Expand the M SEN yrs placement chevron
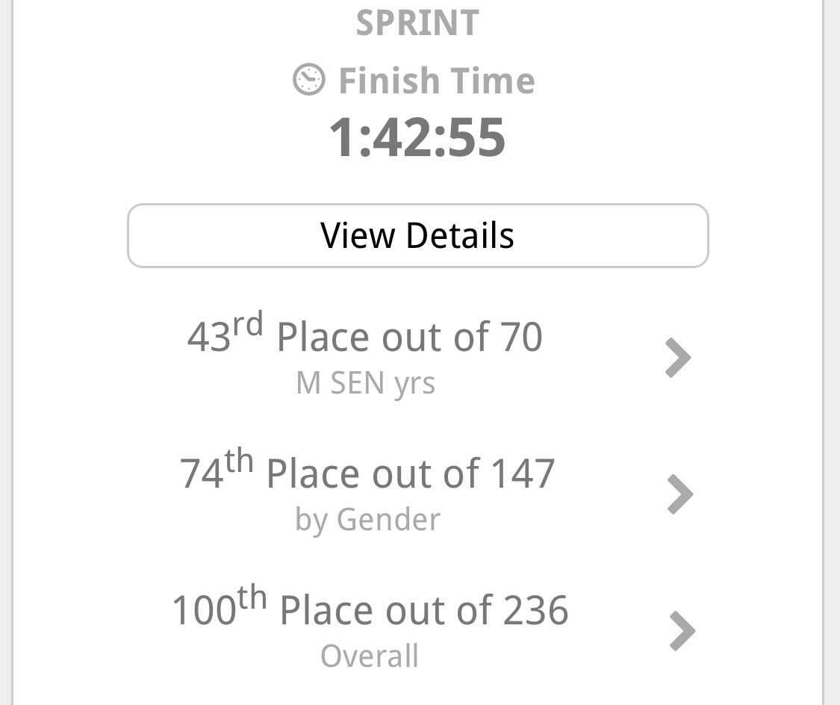The image size is (840, 705). pyautogui.click(x=678, y=358)
